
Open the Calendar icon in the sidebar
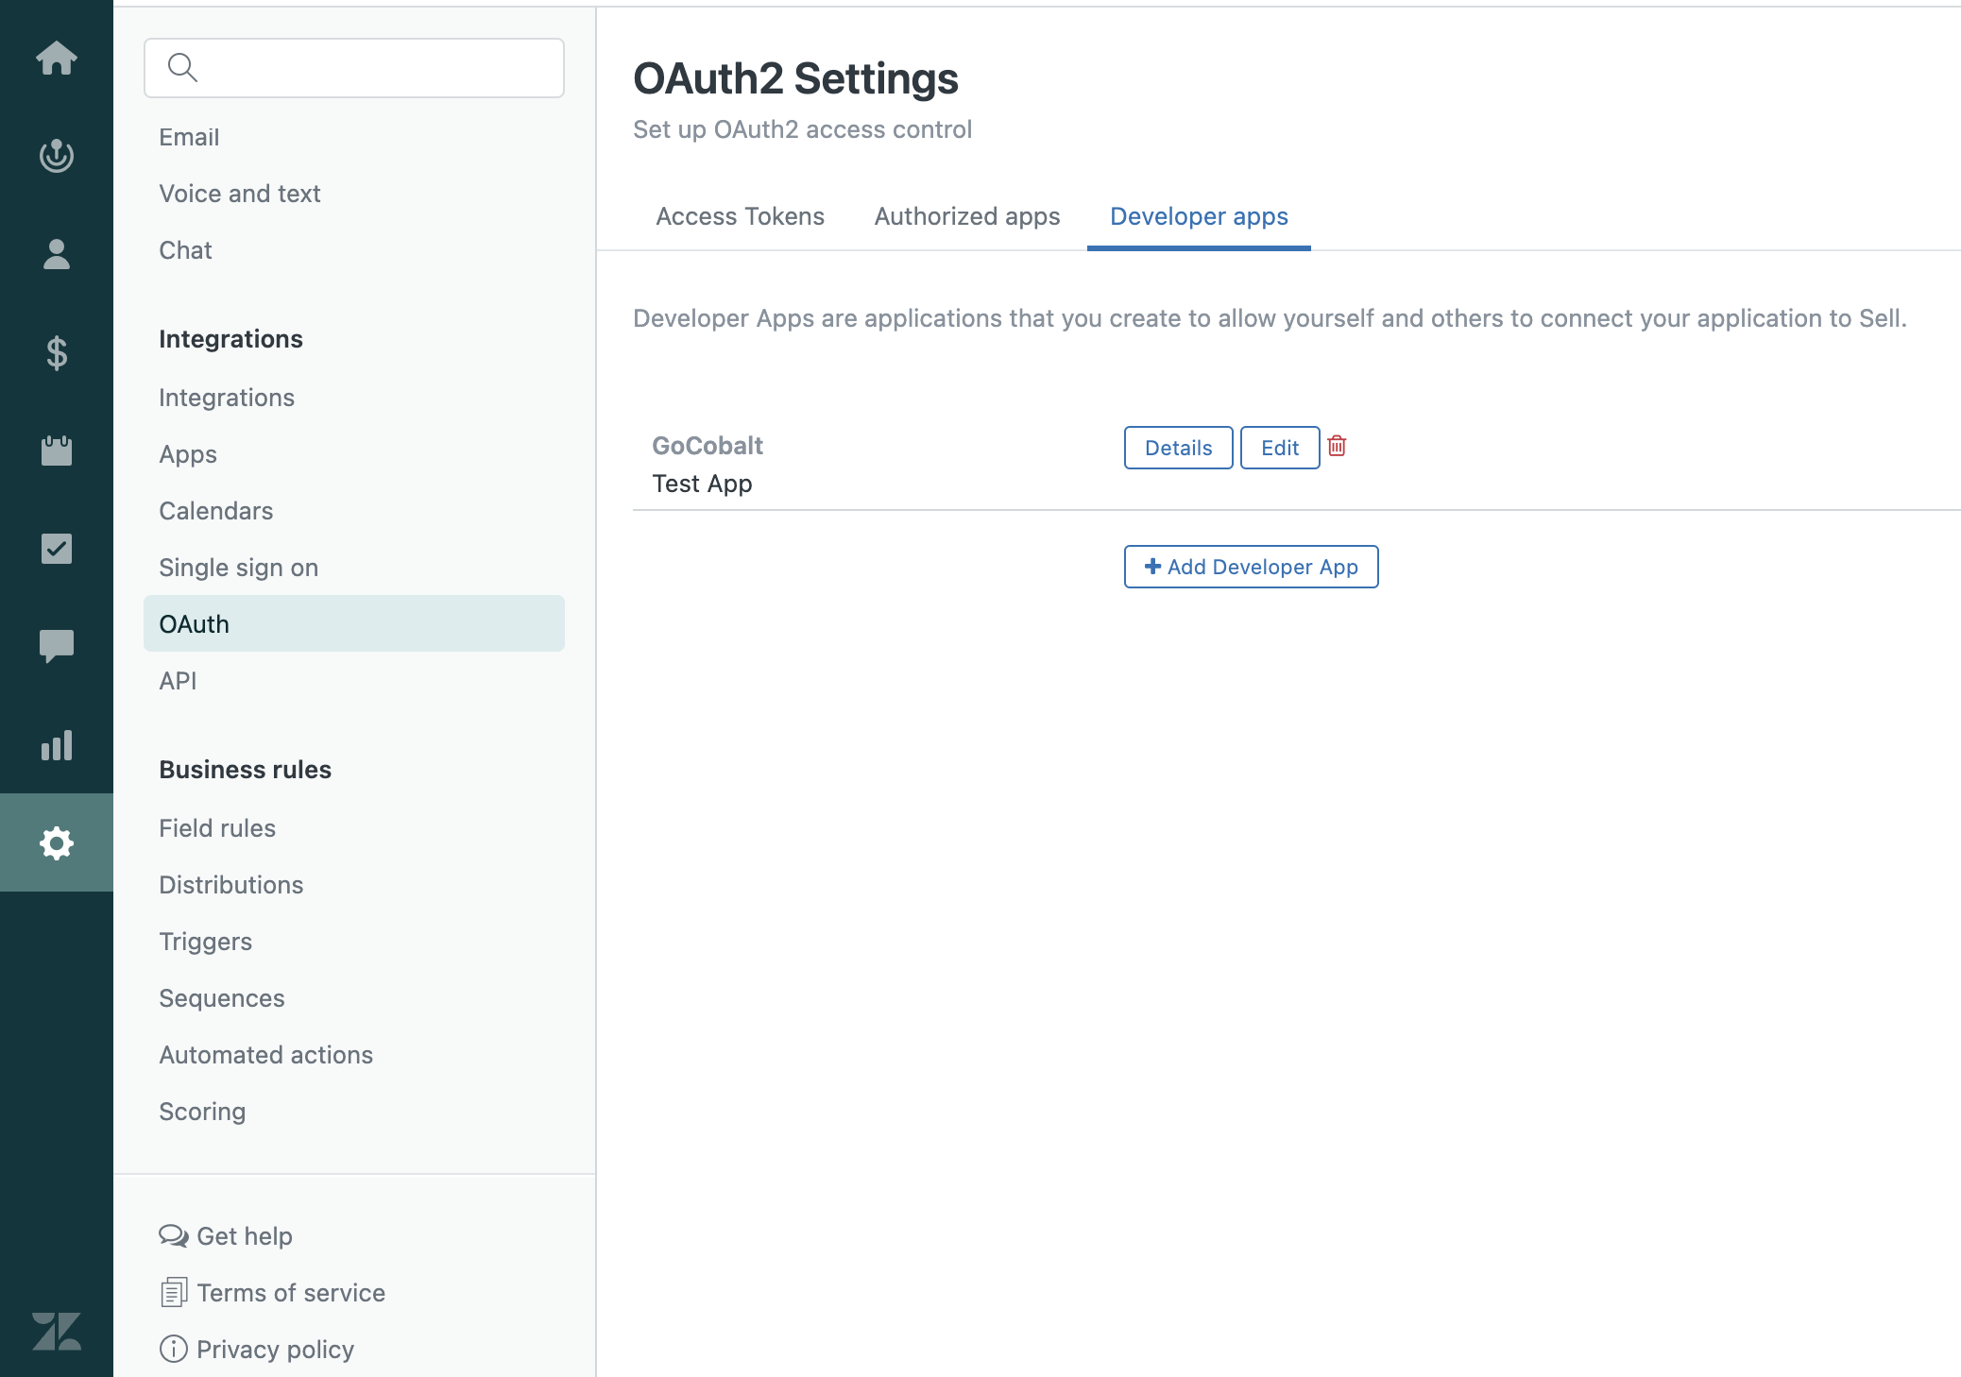click(57, 451)
